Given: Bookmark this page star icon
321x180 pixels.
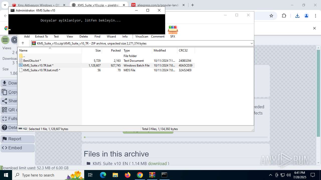Looking at the screenshot, I should click(271, 16).
